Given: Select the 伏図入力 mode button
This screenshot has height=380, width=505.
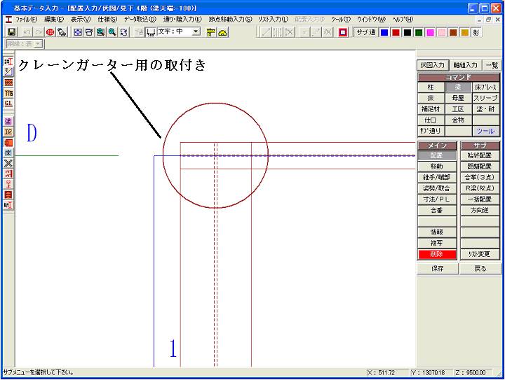Looking at the screenshot, I should point(433,65).
